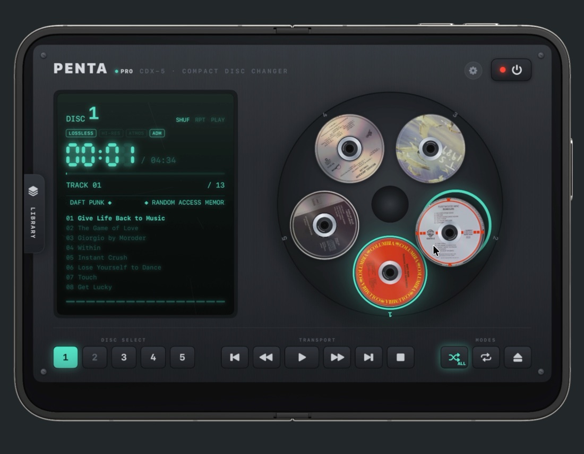Click the dark disc in slot 5
Image resolution: width=584 pixels, height=454 pixels.
pos(324,225)
